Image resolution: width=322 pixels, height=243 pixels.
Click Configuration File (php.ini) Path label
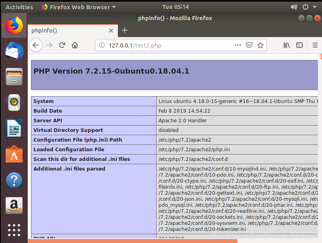tap(78, 140)
